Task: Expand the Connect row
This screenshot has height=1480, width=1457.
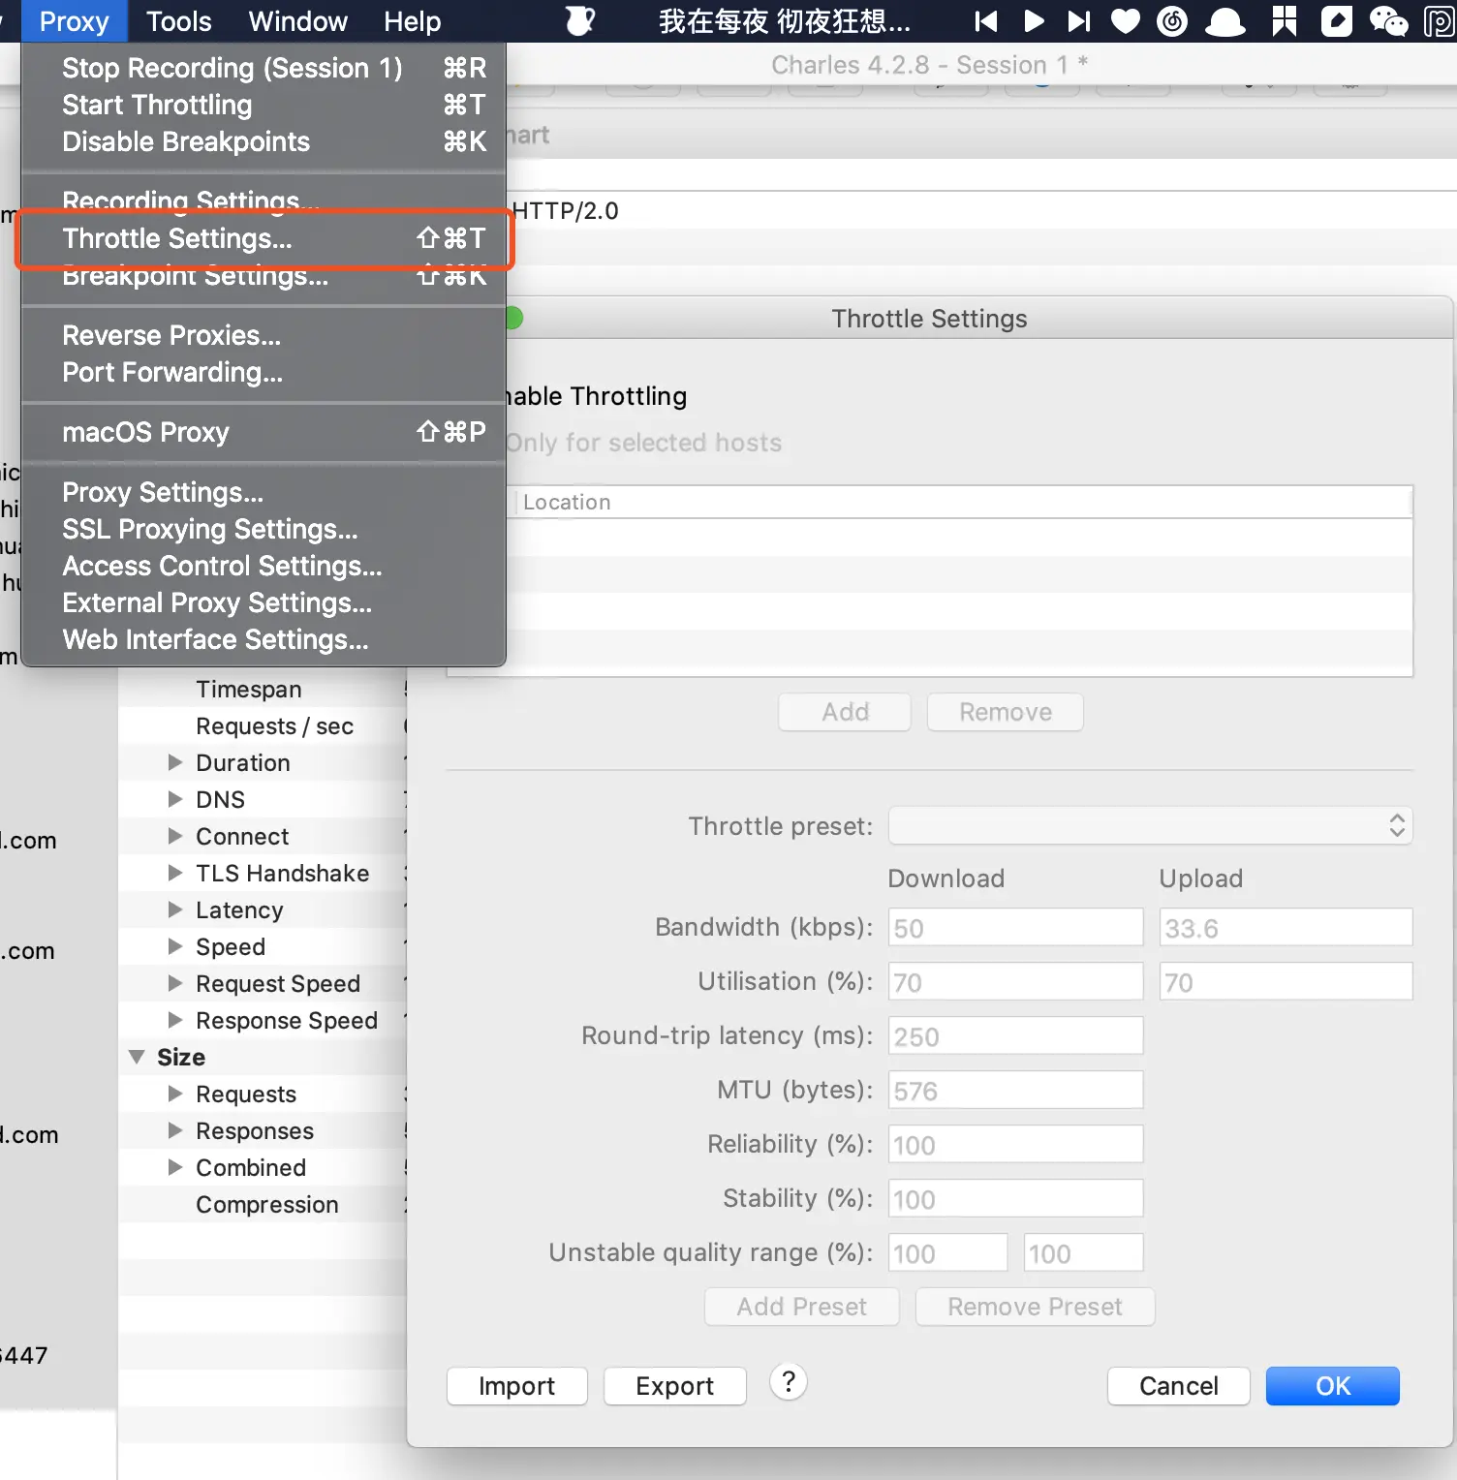Action: tap(175, 836)
